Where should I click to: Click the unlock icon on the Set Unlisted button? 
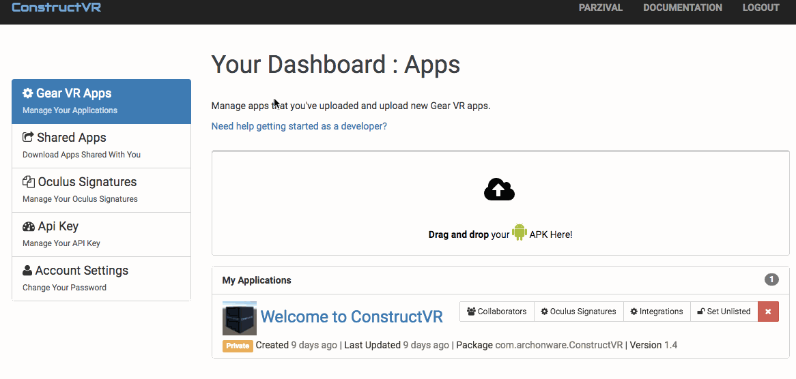point(701,312)
